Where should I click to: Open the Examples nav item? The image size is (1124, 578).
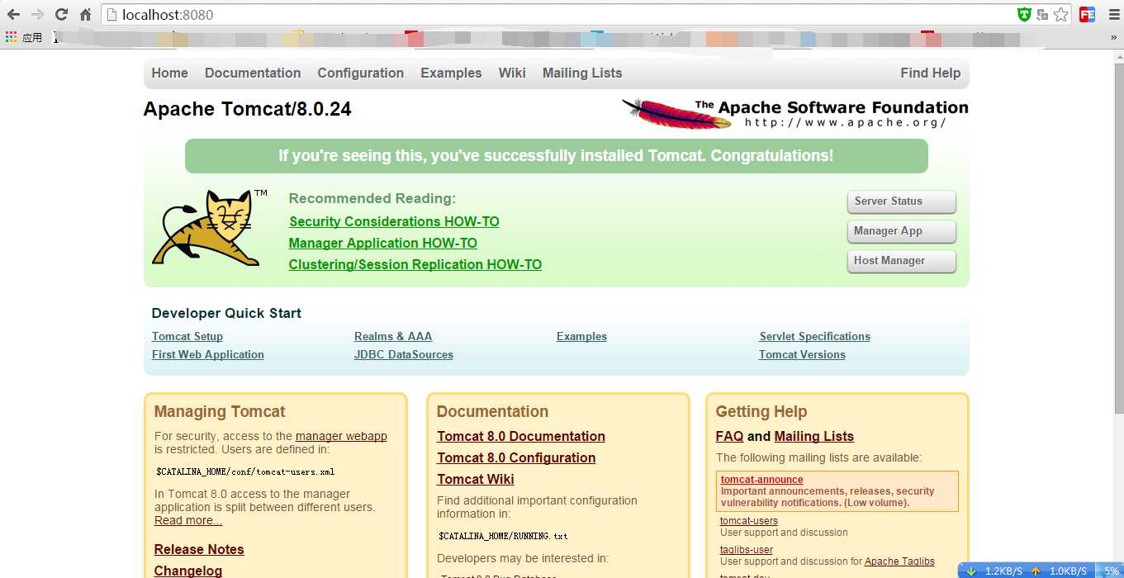[451, 73]
